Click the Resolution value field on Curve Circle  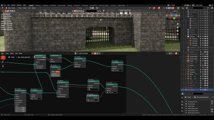[x=56, y=74]
